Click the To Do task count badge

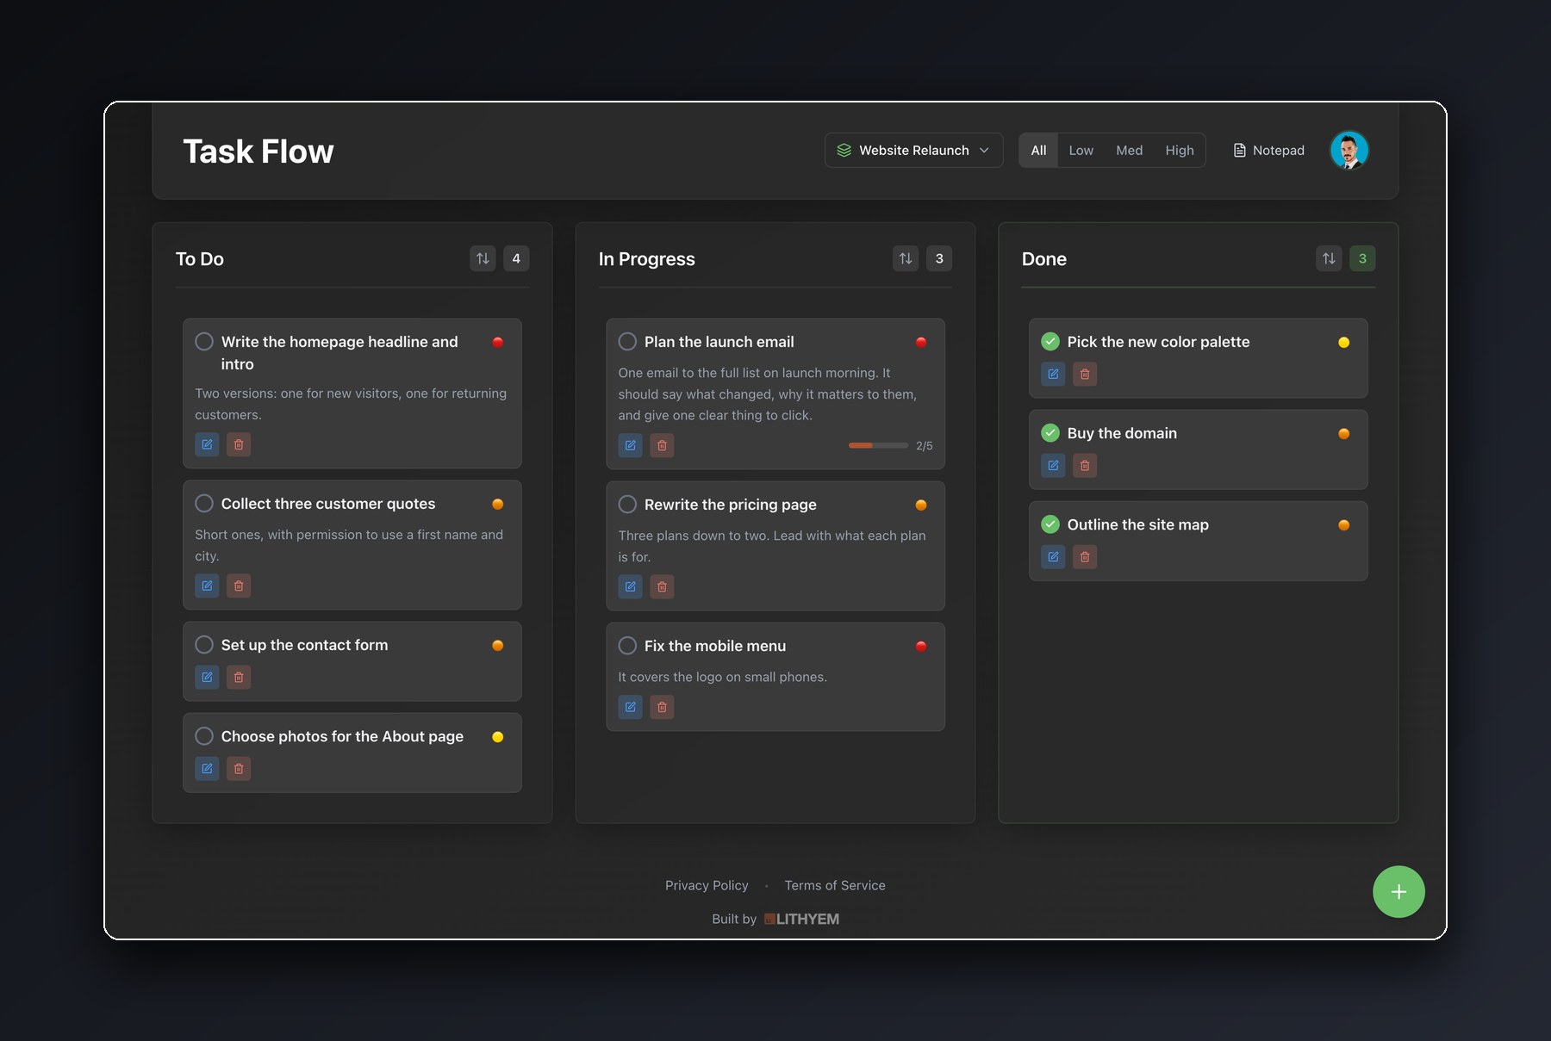tap(516, 258)
